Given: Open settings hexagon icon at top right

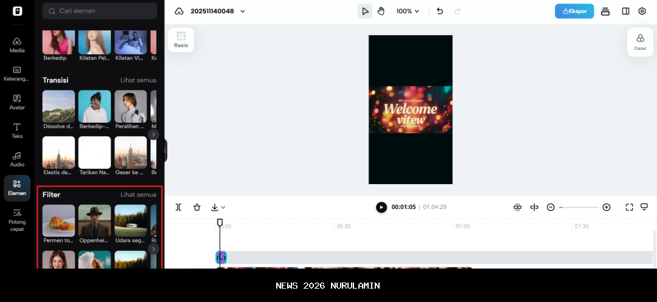Looking at the screenshot, I should 642,11.
